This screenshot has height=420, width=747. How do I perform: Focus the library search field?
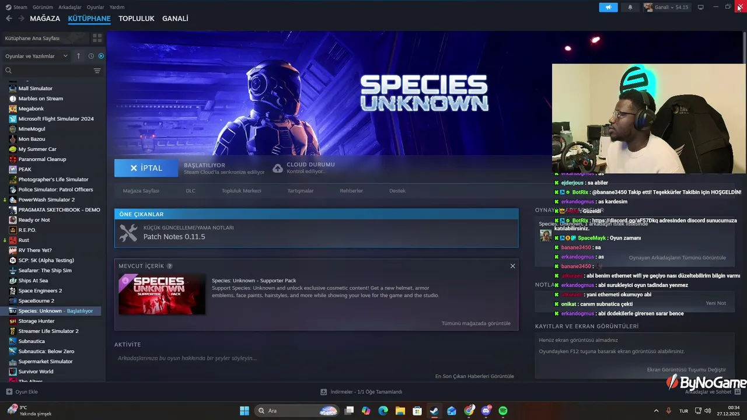(x=48, y=71)
